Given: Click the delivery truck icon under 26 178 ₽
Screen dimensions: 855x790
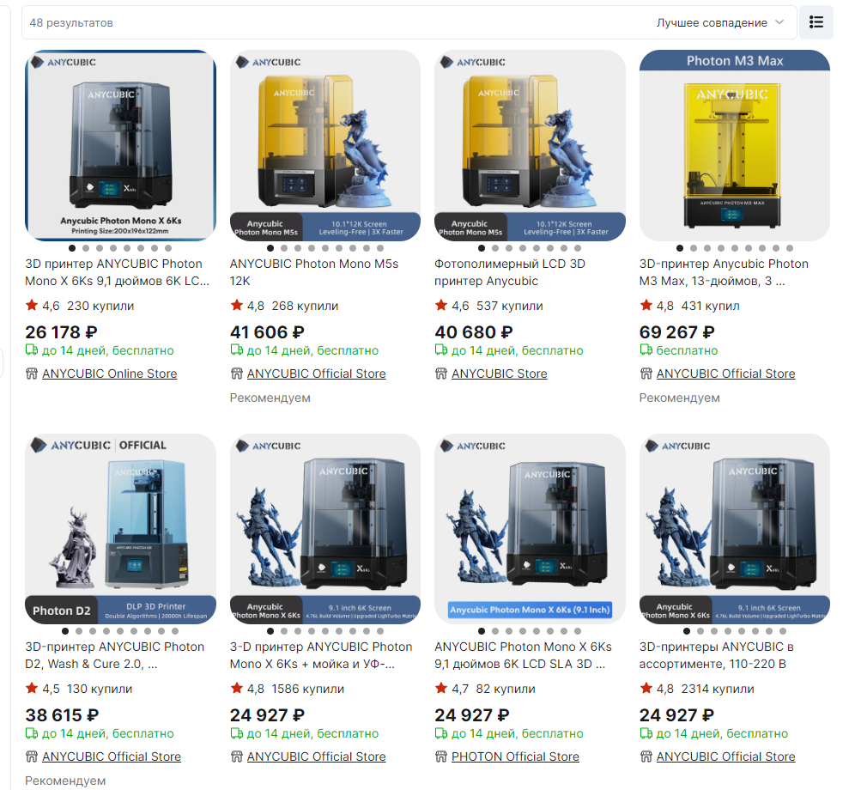Looking at the screenshot, I should [32, 350].
